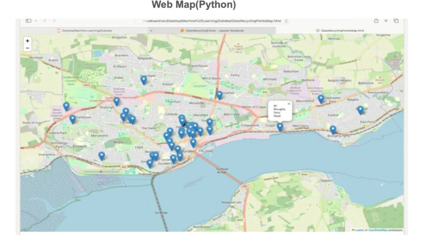Select the marker below Broughty Ferry Road popup
Viewport: 426px width, 239px height.
280,127
